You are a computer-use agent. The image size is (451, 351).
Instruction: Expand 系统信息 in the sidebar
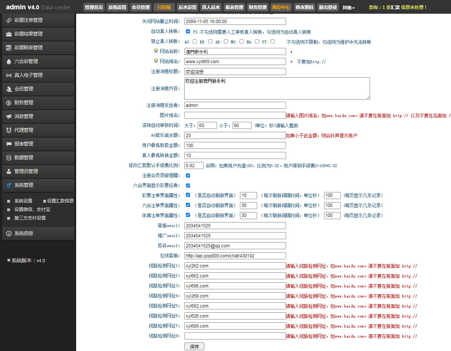click(23, 233)
